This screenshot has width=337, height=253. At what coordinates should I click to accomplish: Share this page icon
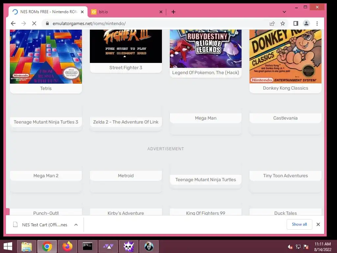pos(272,23)
